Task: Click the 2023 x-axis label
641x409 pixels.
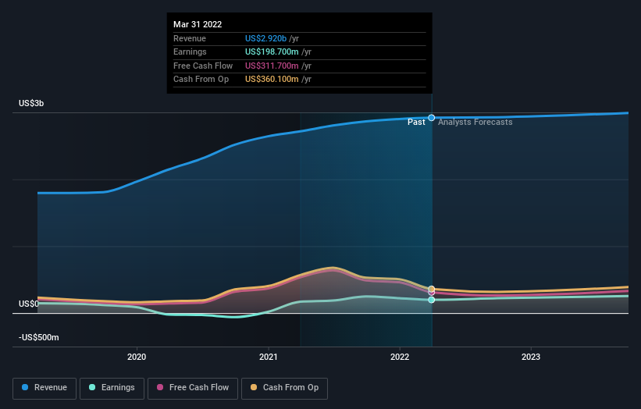Action: [x=531, y=357]
